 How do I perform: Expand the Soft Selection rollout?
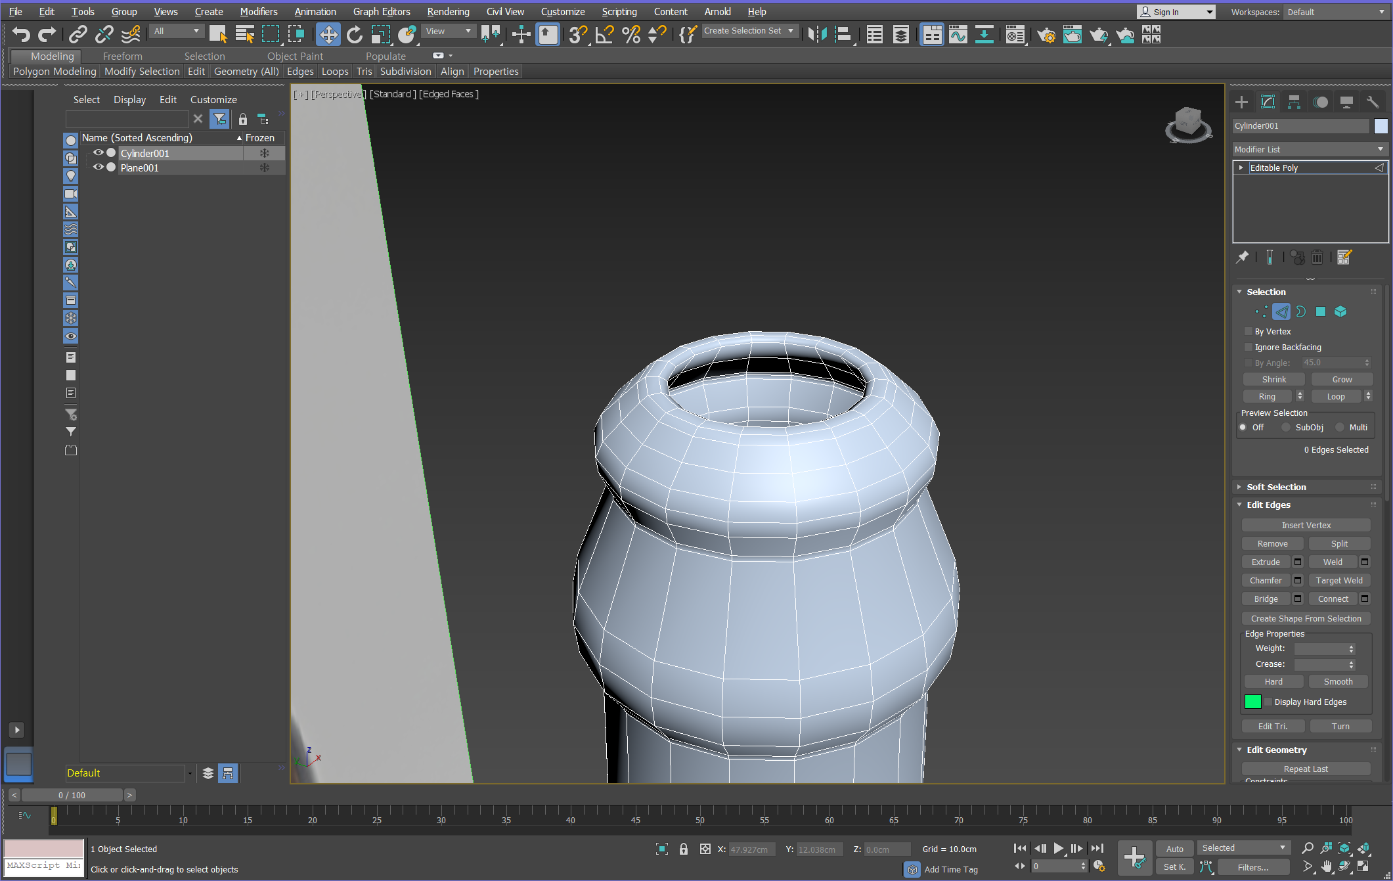(x=1276, y=487)
